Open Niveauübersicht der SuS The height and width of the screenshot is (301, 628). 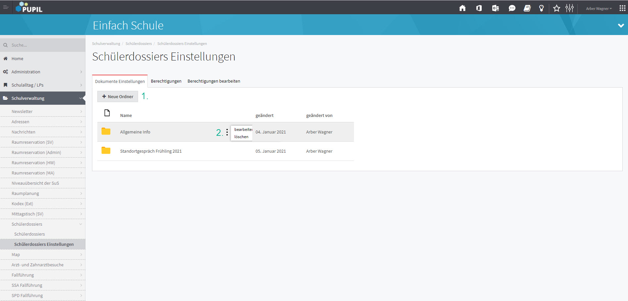[43, 183]
